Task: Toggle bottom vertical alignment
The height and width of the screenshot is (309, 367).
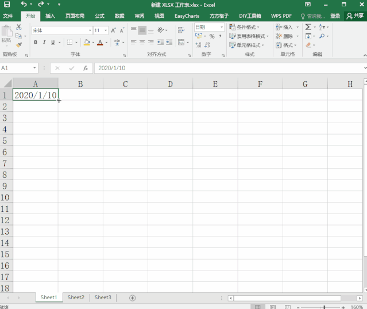Action: [x=151, y=30]
